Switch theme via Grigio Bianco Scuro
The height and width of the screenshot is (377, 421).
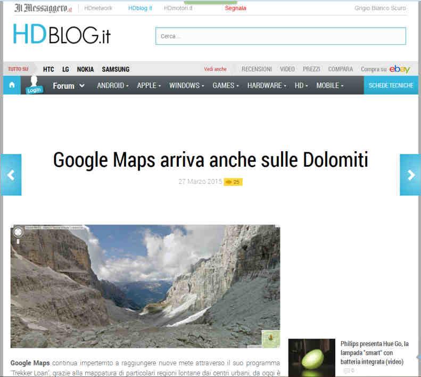click(x=380, y=8)
